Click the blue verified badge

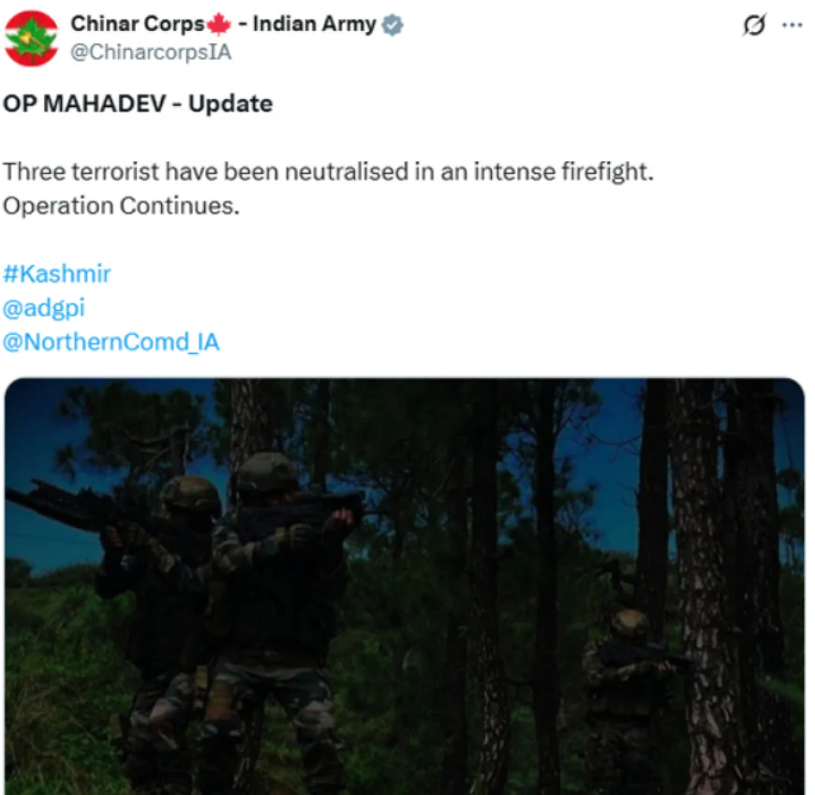(x=393, y=24)
